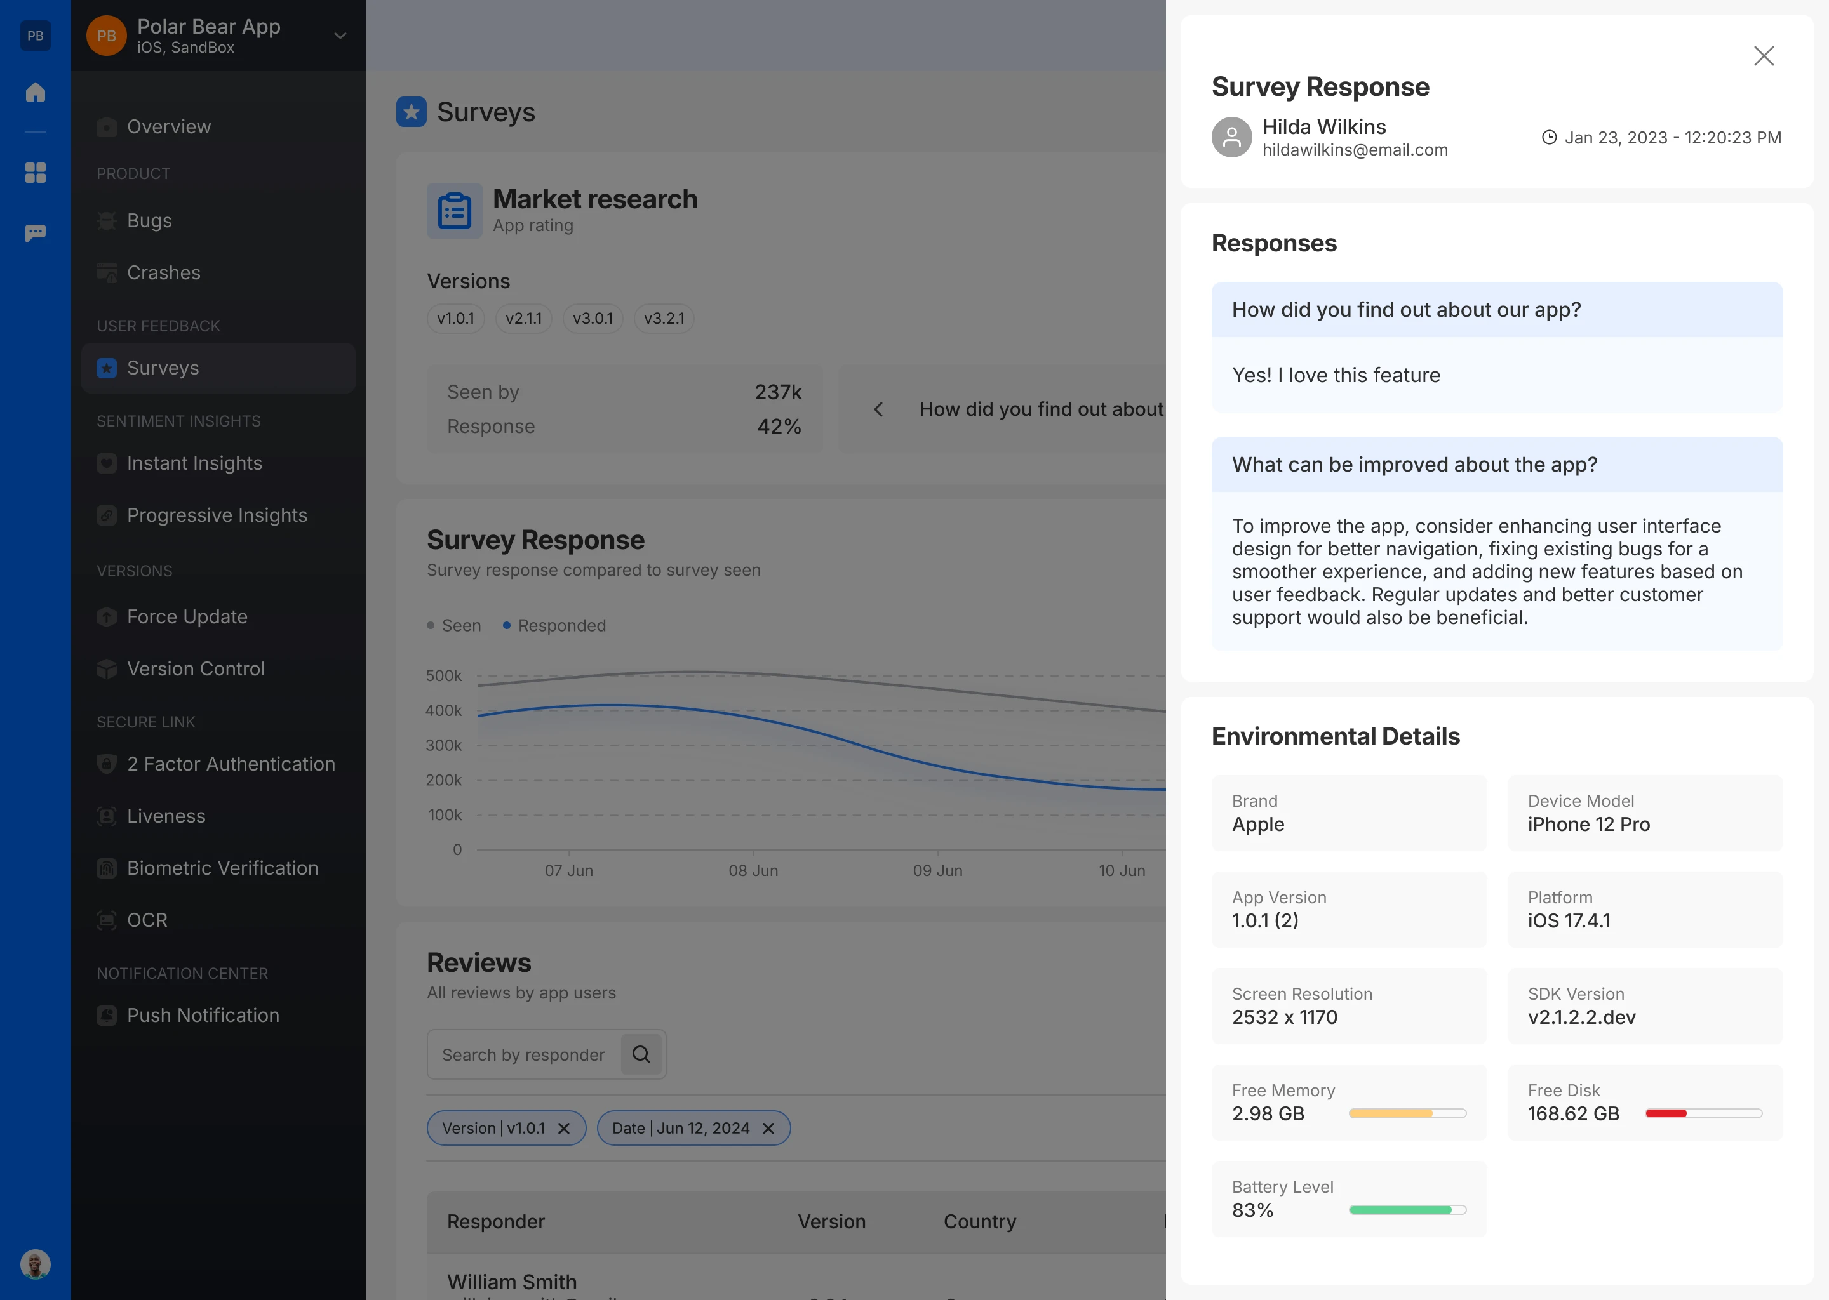Click Hilda Wilkins' avatar icon
The width and height of the screenshot is (1829, 1300).
(x=1231, y=137)
